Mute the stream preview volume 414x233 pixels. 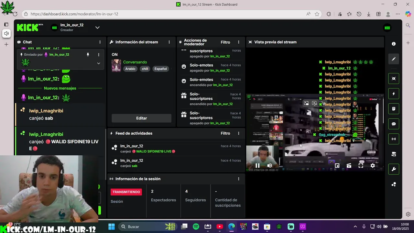[x=269, y=166]
